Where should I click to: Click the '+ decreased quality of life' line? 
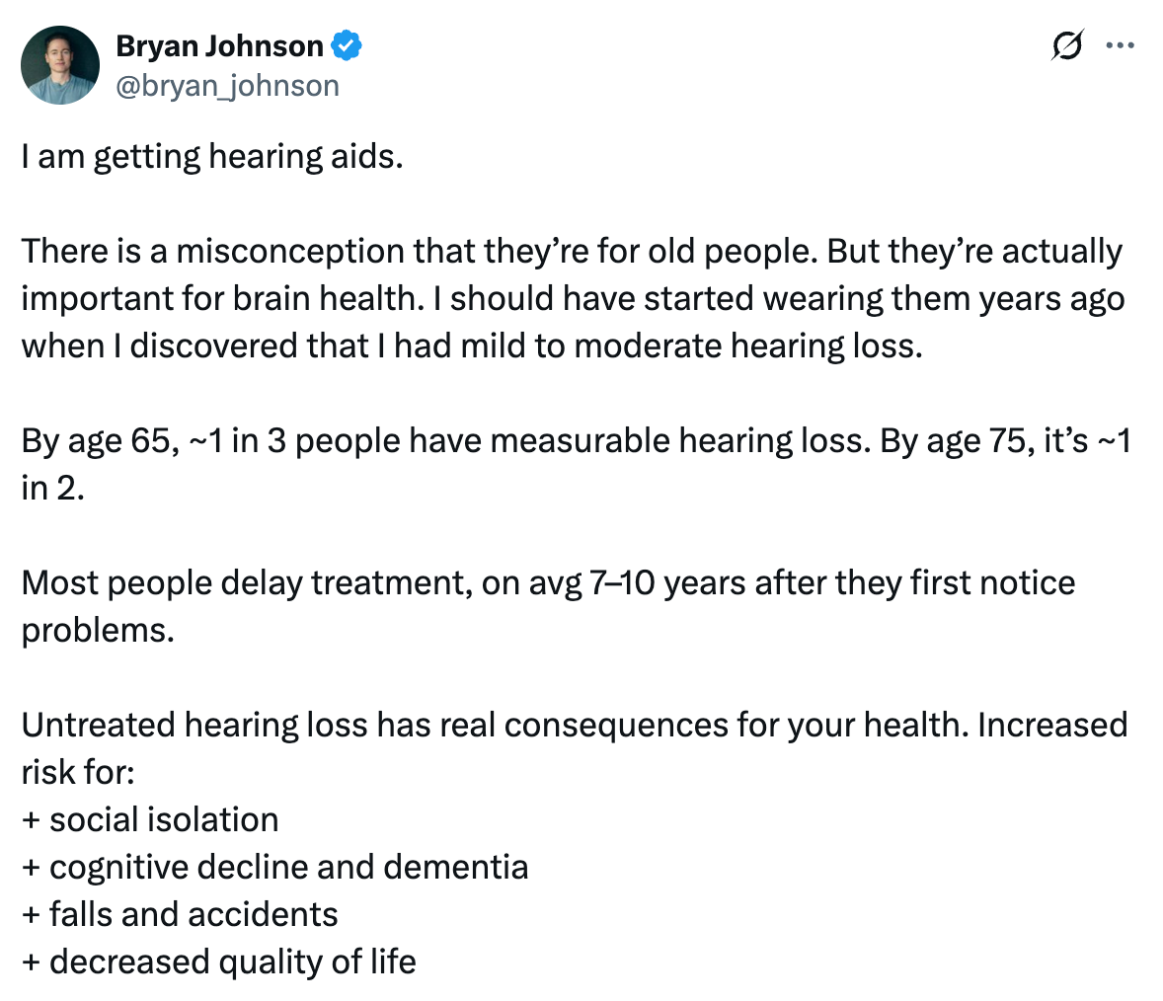pyautogui.click(x=218, y=962)
